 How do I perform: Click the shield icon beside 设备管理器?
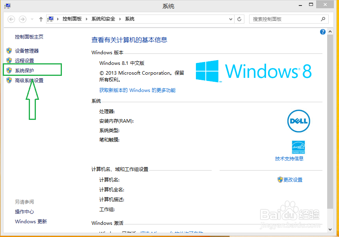click(9, 51)
